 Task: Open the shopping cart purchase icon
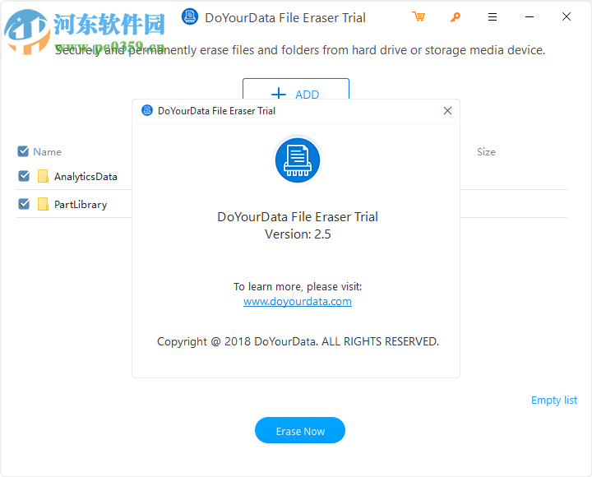(x=419, y=16)
